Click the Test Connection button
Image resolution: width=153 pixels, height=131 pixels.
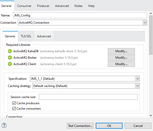coord(80,126)
